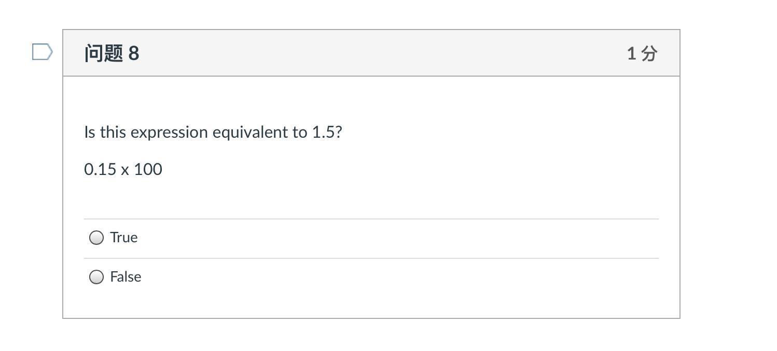
Task: Click the "问题" characters in the header
Action: click(x=104, y=53)
